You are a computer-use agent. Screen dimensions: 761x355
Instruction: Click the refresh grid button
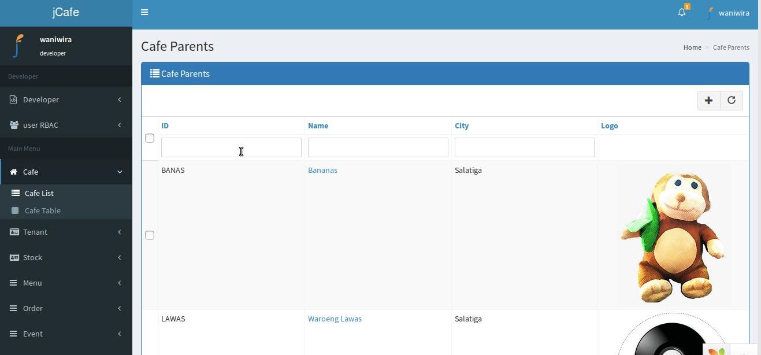[x=732, y=101]
